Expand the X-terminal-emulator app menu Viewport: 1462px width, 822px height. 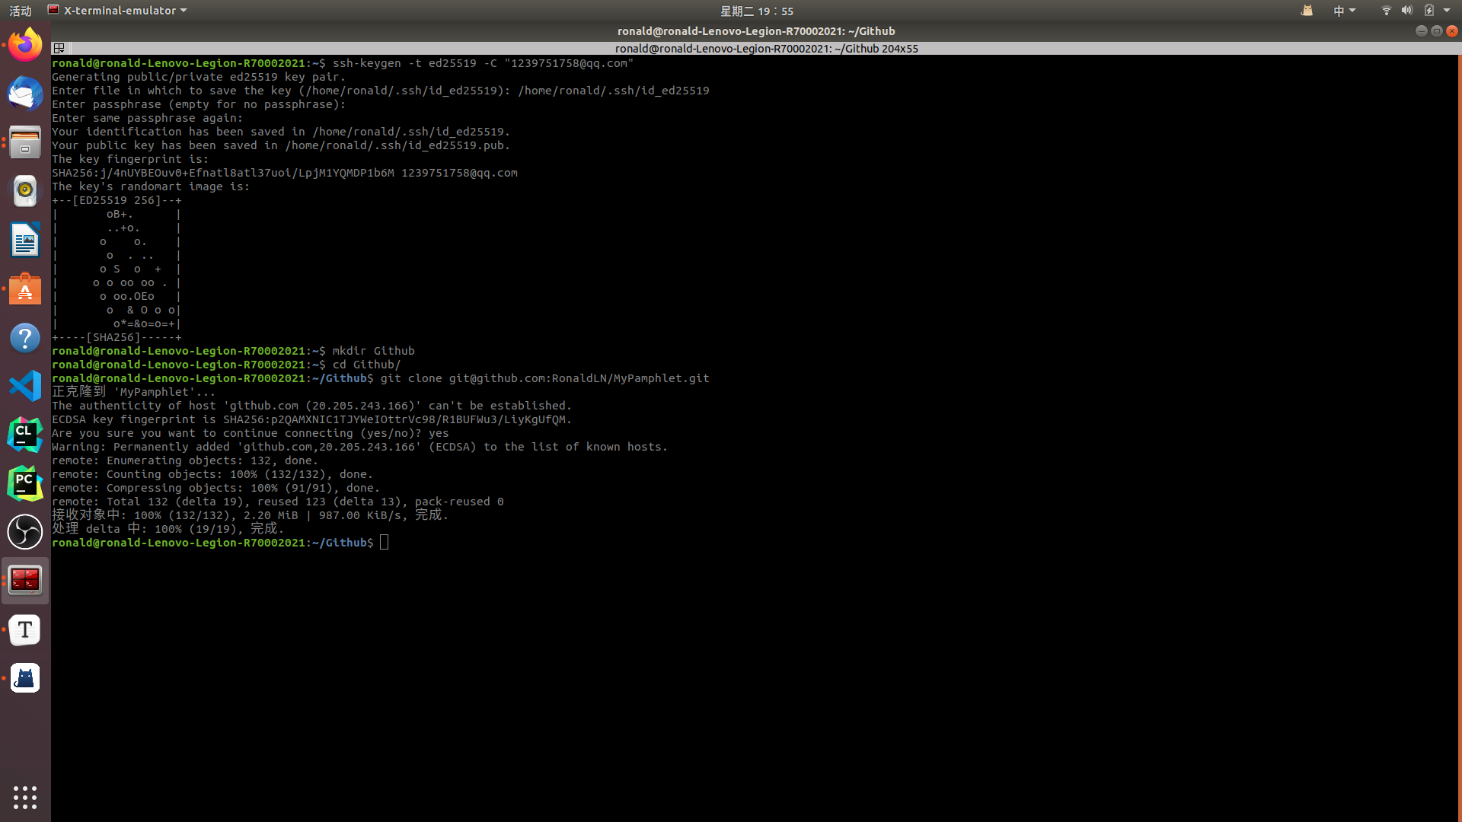(x=118, y=11)
